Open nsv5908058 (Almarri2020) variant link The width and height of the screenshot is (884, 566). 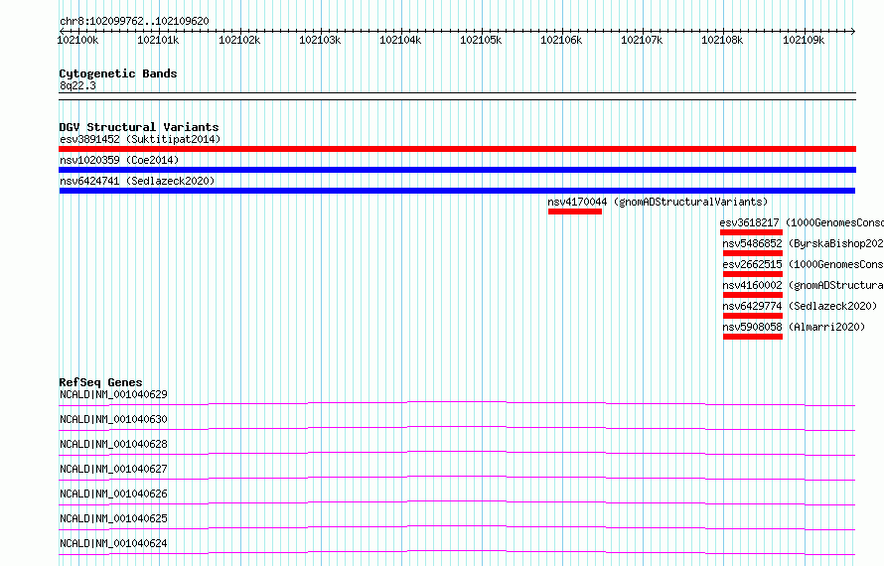(794, 327)
